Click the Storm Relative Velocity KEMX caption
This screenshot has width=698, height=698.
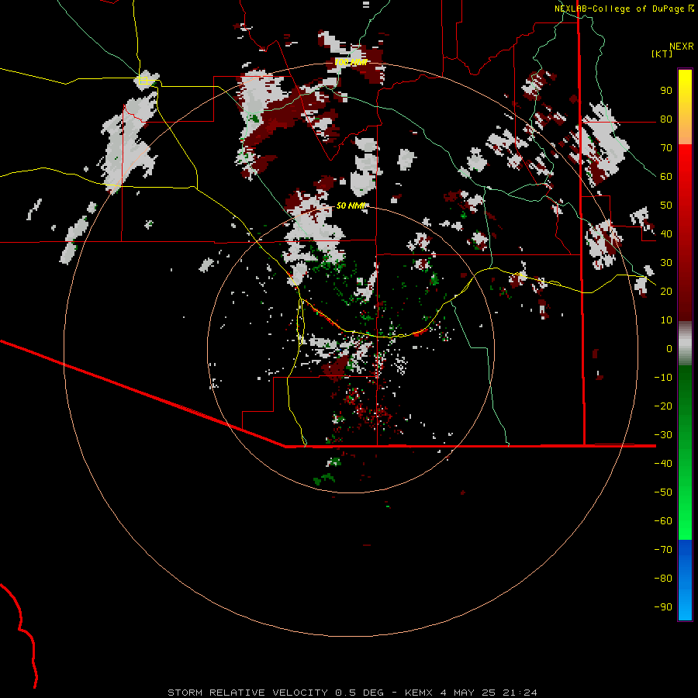click(x=352, y=693)
